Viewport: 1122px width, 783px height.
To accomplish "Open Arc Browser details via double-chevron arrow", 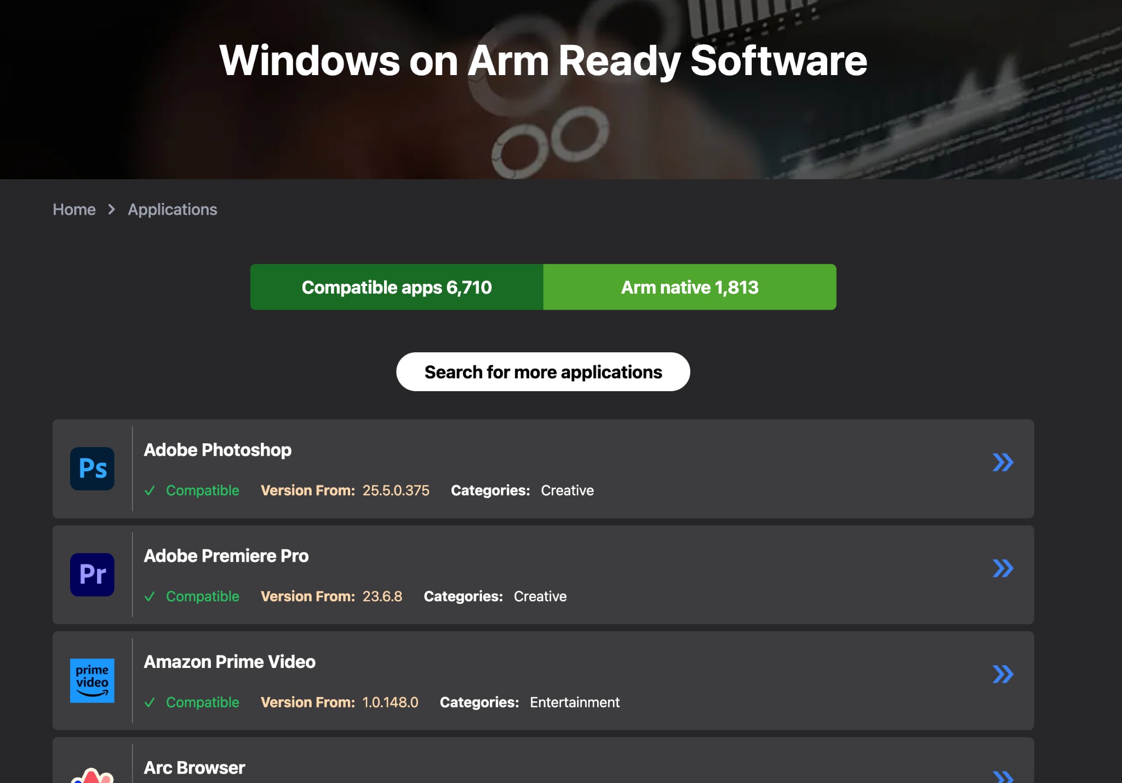I will point(1003,776).
